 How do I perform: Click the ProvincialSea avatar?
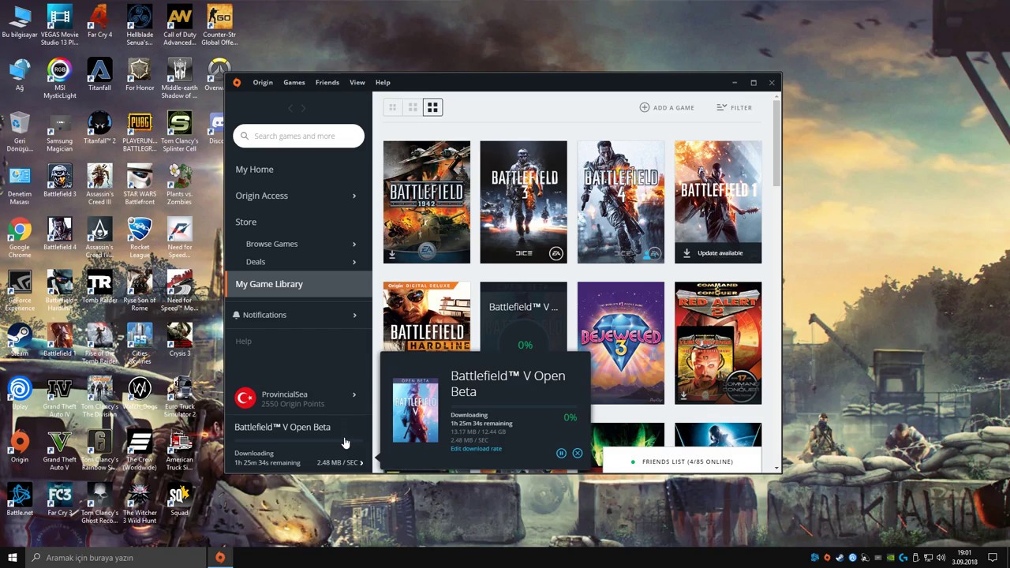click(245, 398)
